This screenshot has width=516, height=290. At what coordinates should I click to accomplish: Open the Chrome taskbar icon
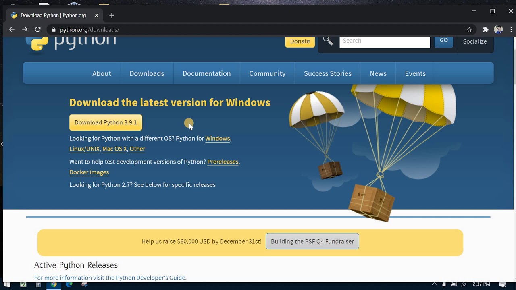pyautogui.click(x=54, y=284)
